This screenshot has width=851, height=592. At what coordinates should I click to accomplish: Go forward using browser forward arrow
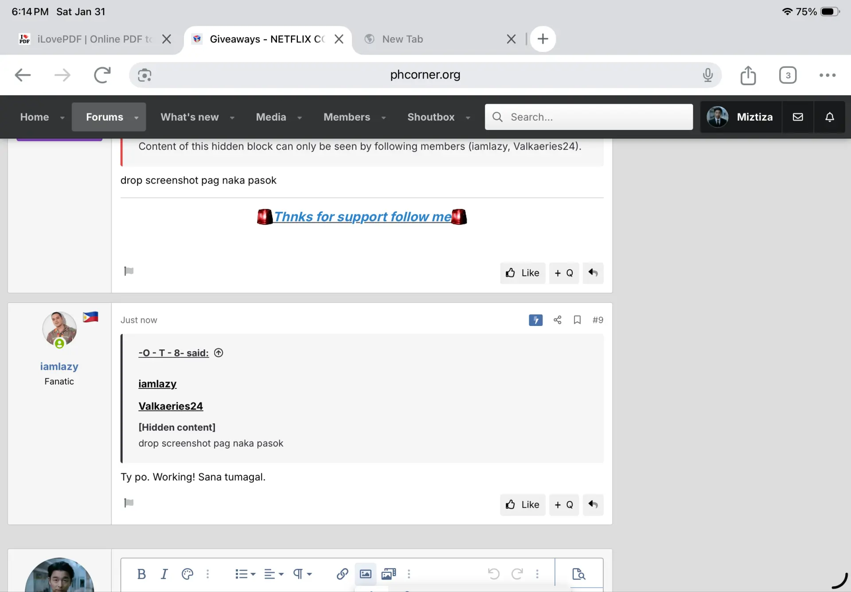(62, 75)
